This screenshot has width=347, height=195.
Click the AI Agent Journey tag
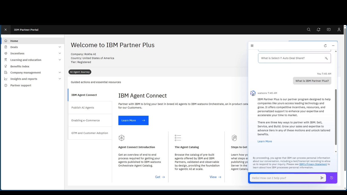tap(80, 72)
